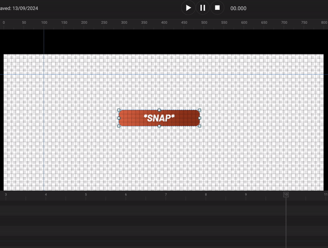The height and width of the screenshot is (248, 328).
Task: Click the right-middle resize handle of *SNAP*
Action: 200,118
